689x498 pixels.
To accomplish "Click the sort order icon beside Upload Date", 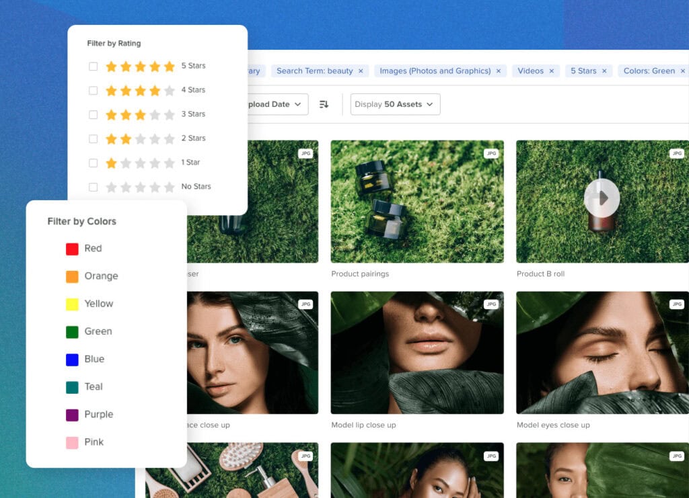I will pos(324,104).
